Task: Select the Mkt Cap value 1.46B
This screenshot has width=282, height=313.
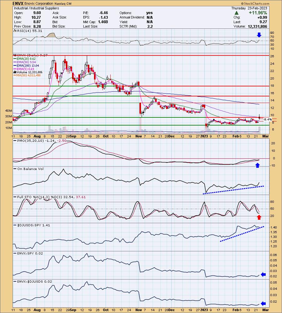Action: (x=103, y=22)
